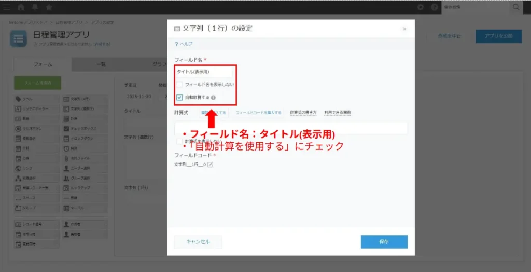
Task: Pick the 組織選択 field in the palette
Action: point(37,178)
